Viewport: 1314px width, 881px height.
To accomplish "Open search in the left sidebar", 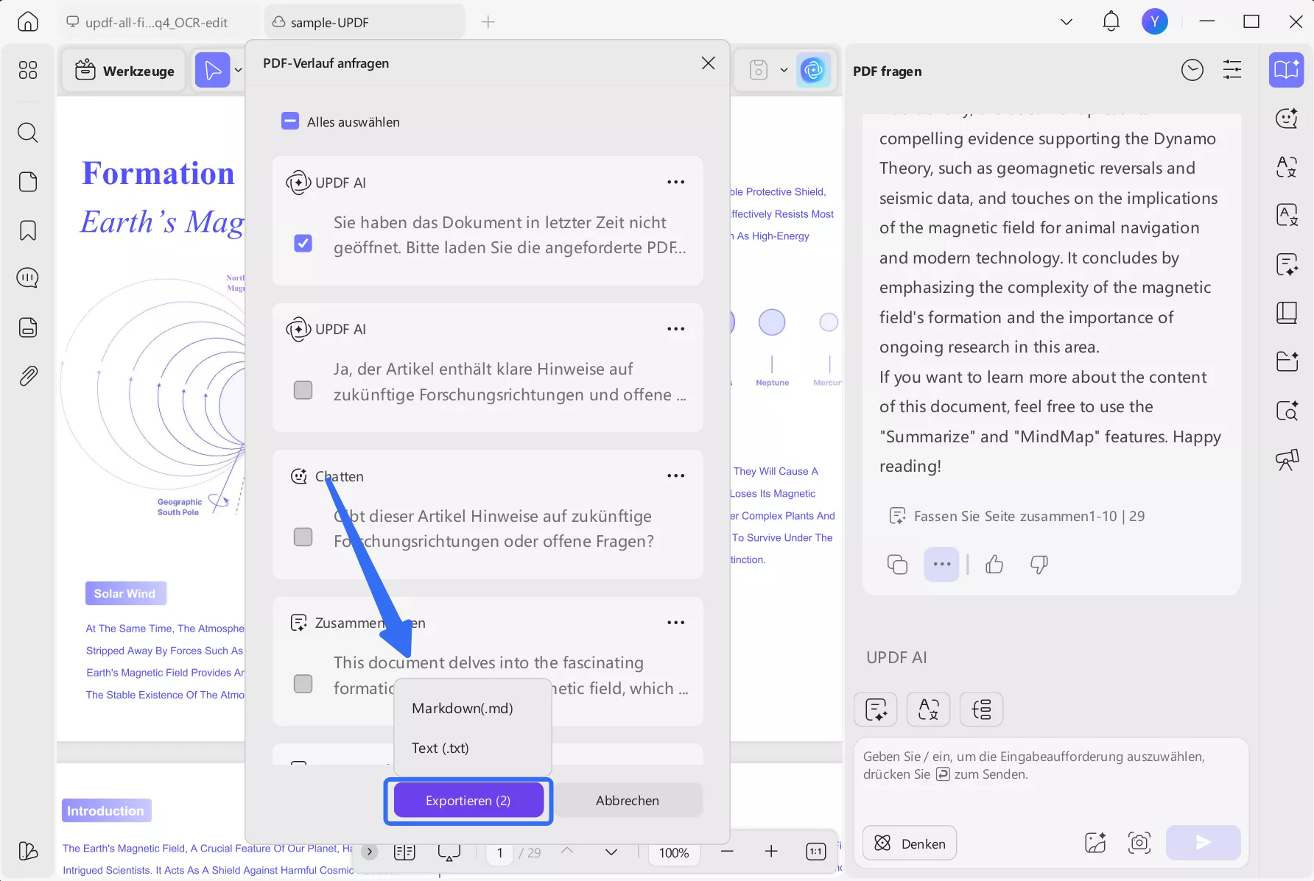I will tap(28, 132).
